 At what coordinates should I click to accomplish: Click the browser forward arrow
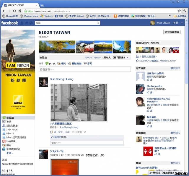tap(9, 11)
